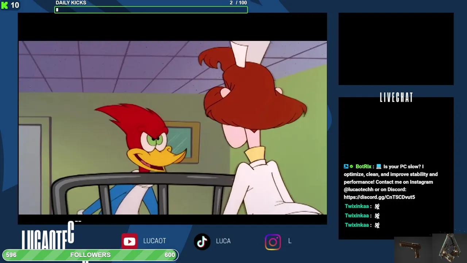Click the 596 current followers count
This screenshot has height=263, width=467.
(x=11, y=255)
